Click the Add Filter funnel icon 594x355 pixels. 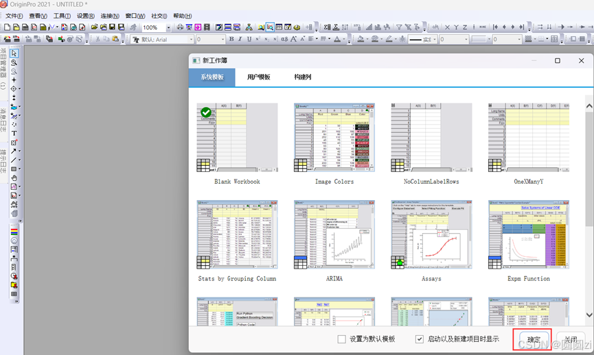click(x=399, y=27)
